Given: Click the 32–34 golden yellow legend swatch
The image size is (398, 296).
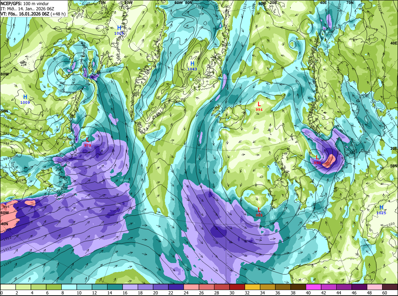Looking at the screenshot, I should (252, 287).
